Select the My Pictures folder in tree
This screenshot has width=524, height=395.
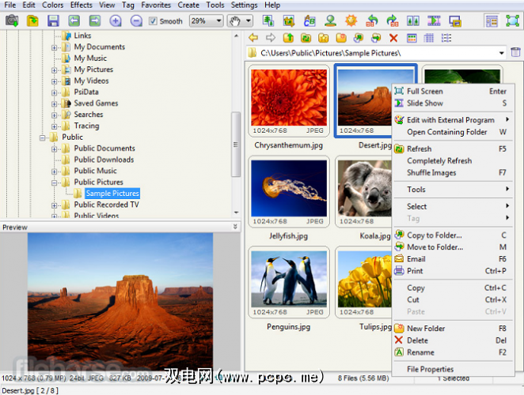tap(93, 70)
